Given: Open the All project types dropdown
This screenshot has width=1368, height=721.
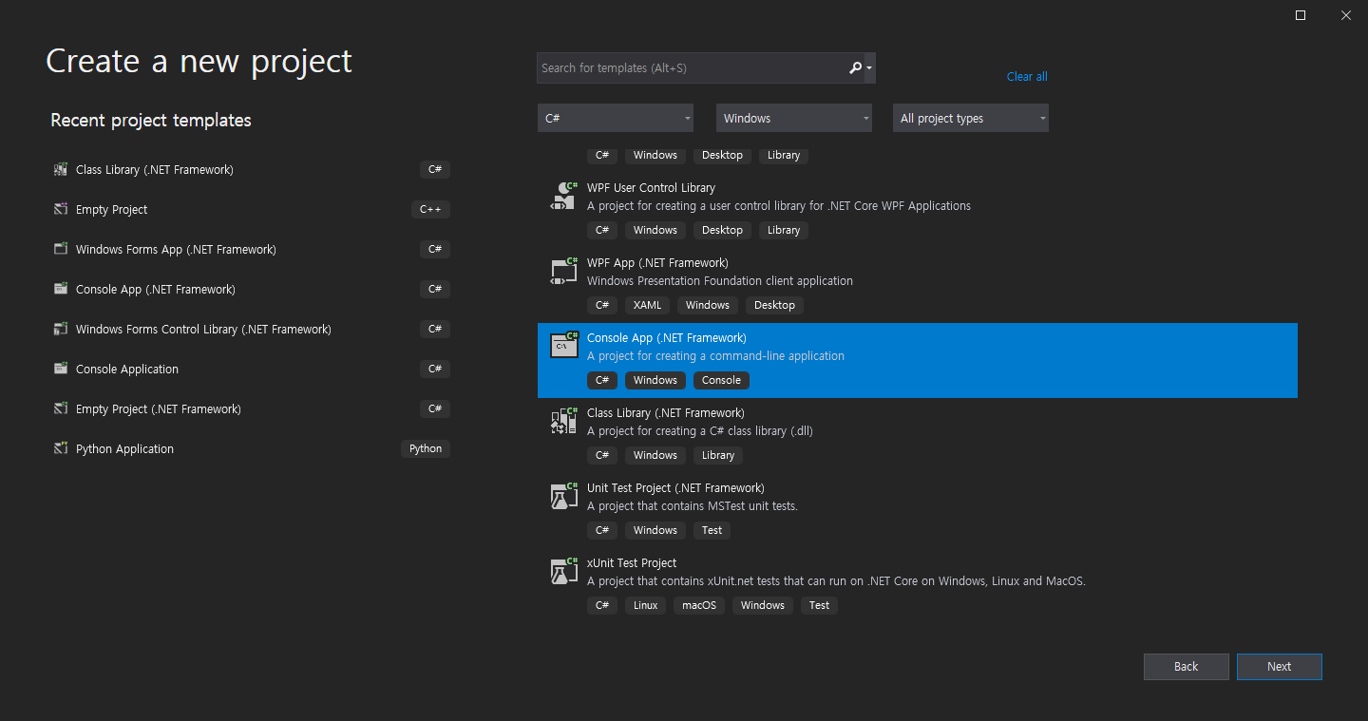Looking at the screenshot, I should point(971,118).
